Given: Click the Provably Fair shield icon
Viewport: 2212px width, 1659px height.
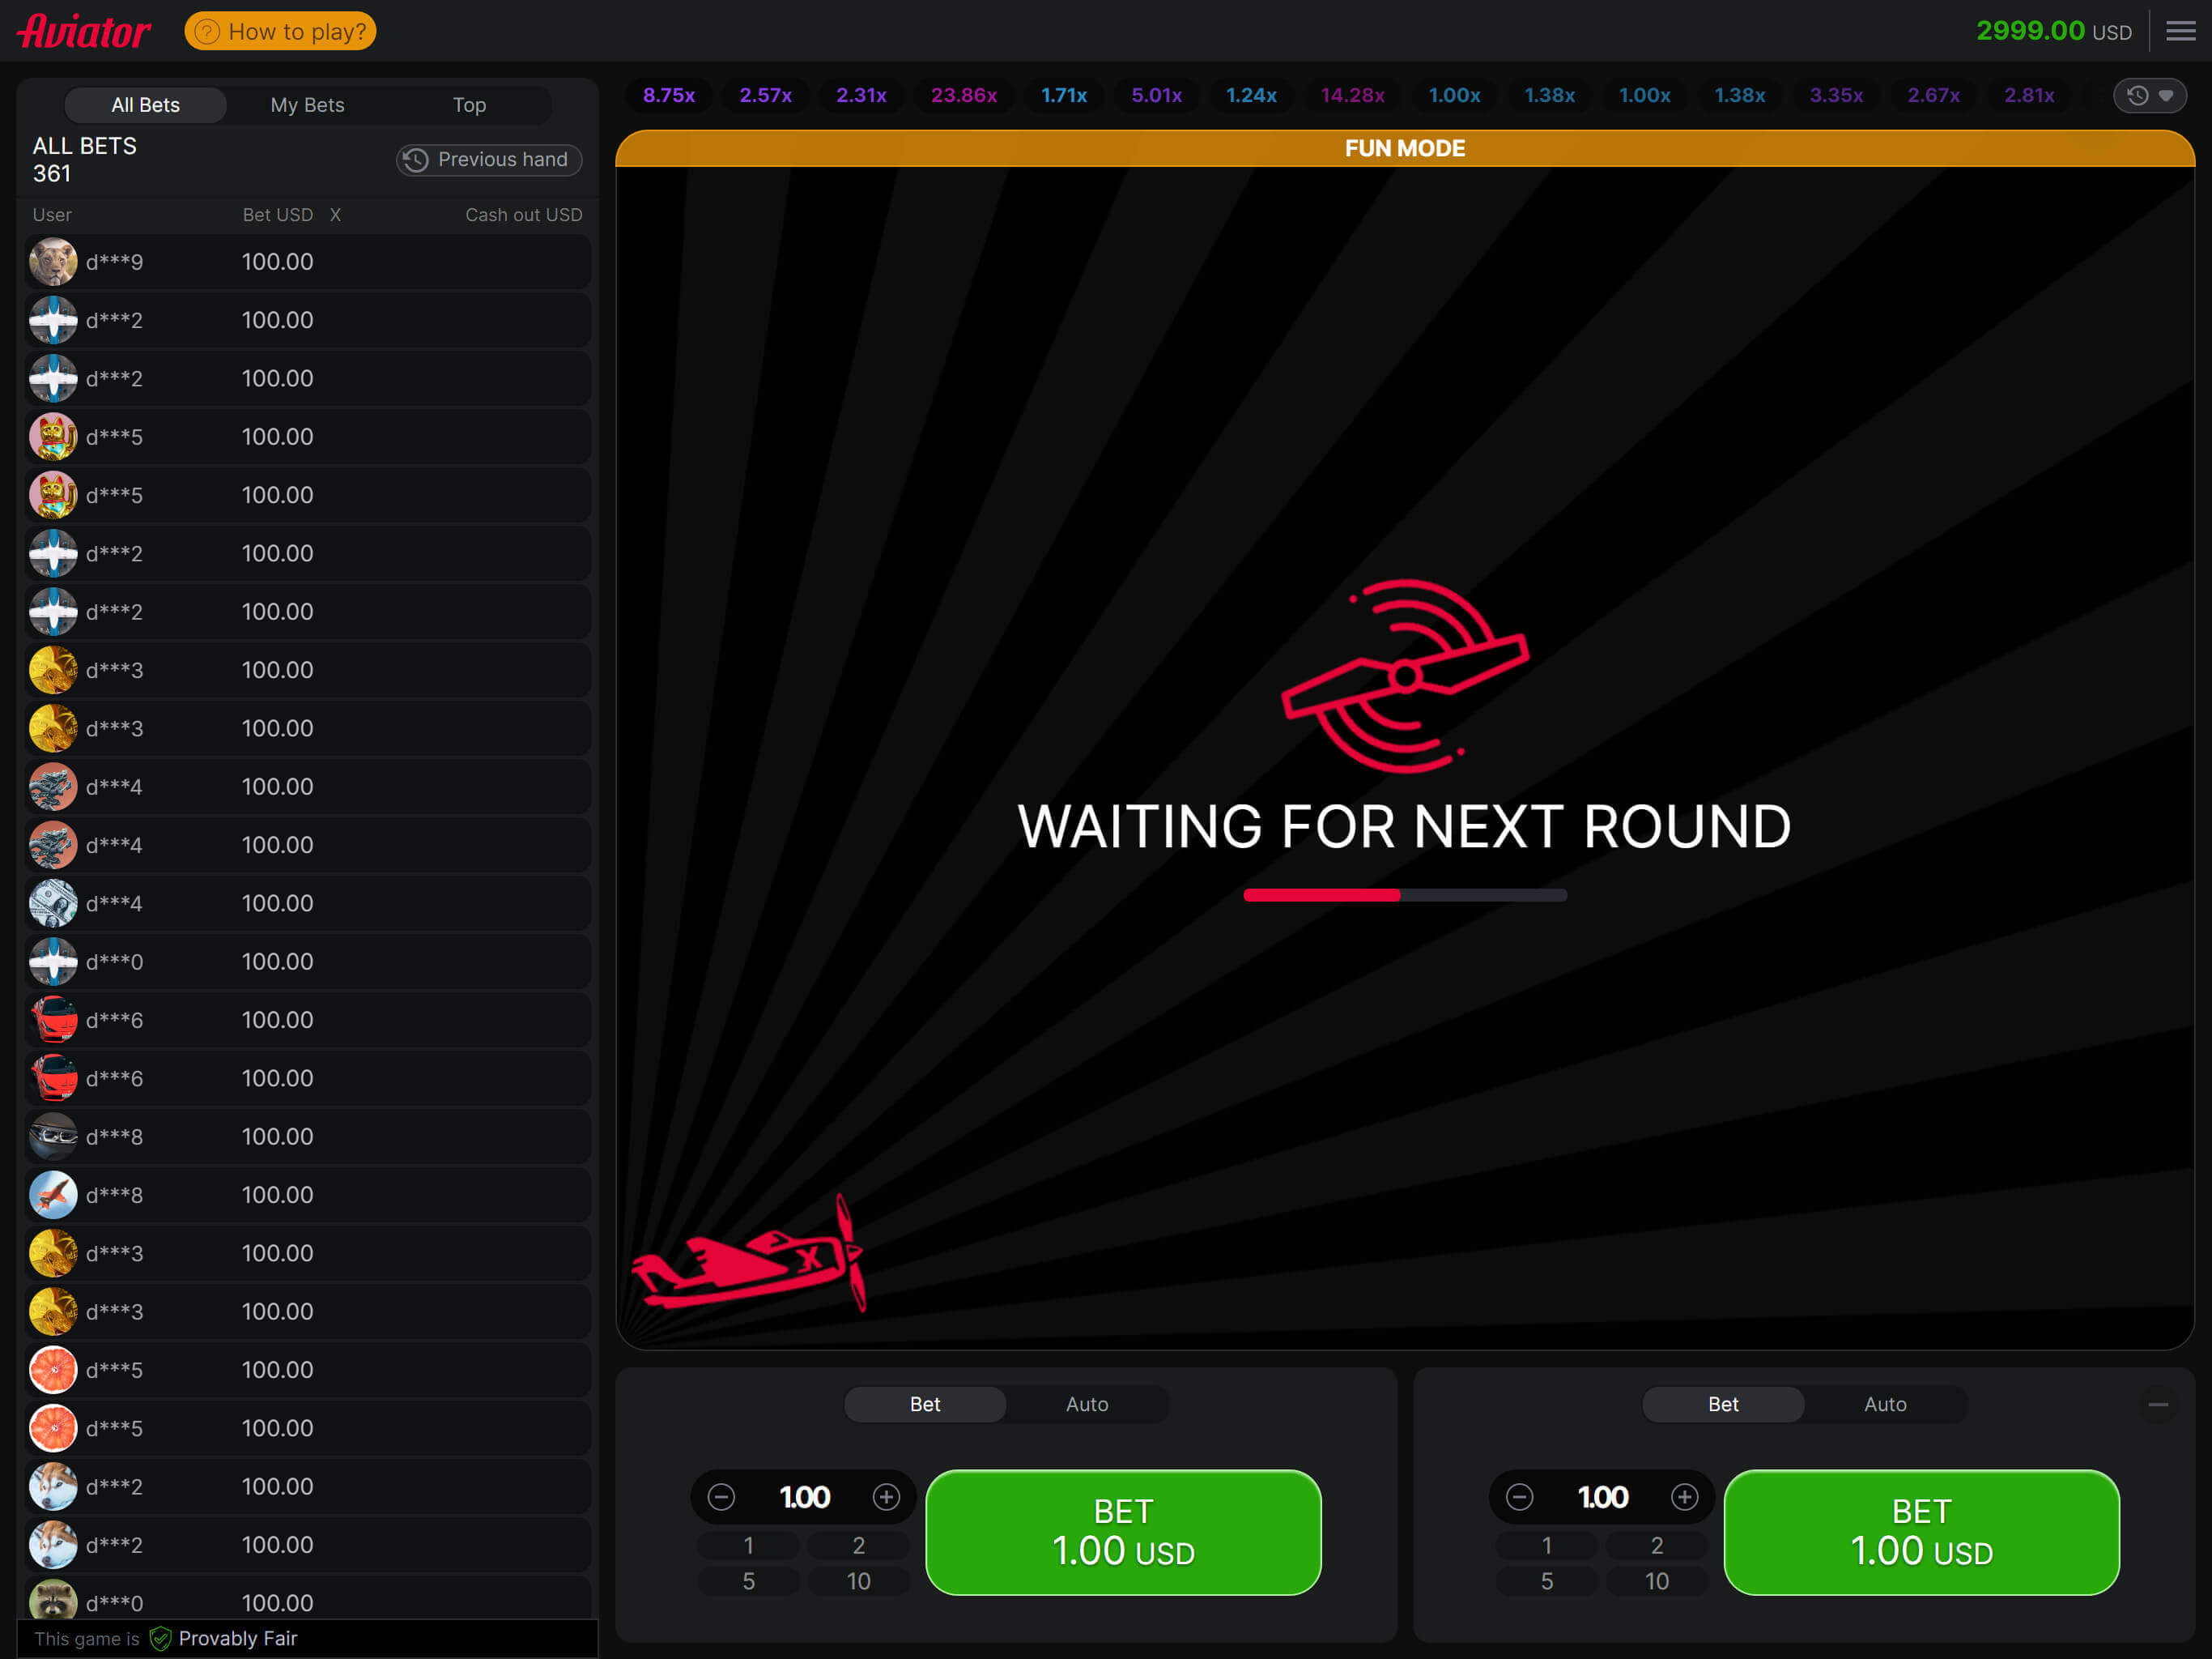Looking at the screenshot, I should pyautogui.click(x=160, y=1638).
